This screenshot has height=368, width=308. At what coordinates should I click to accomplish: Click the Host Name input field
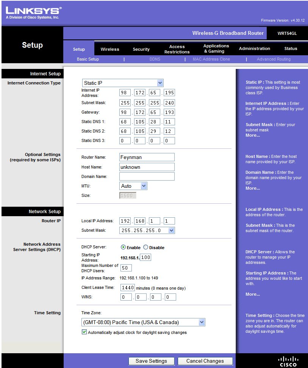pyautogui.click(x=147, y=167)
